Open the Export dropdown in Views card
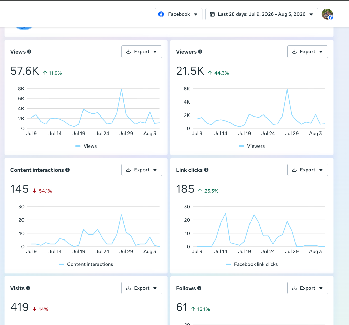349x325 pixels. [141, 51]
